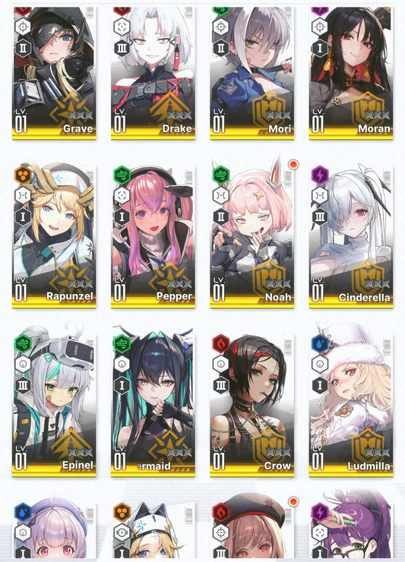Image resolution: width=405 pixels, height=562 pixels.
Task: Open the Pepper character card
Action: tap(153, 236)
